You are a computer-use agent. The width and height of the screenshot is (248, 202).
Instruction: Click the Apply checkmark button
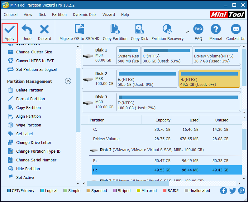[x=9, y=33]
